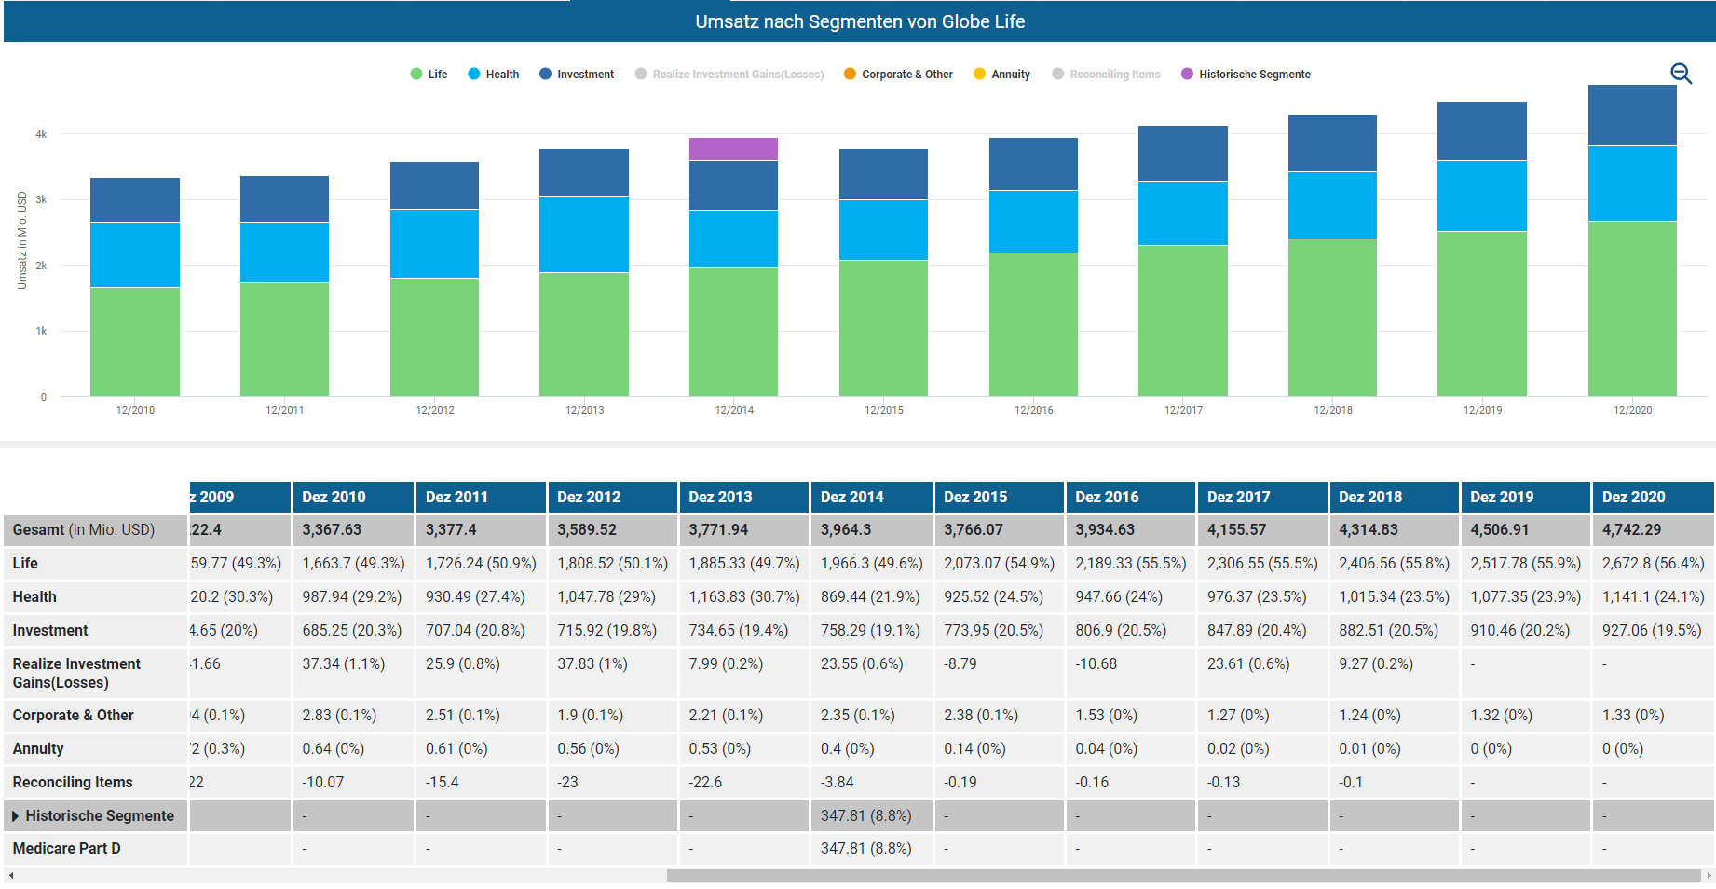
Task: Click the dark blue Investment bar for 12/2010
Action: coord(135,199)
